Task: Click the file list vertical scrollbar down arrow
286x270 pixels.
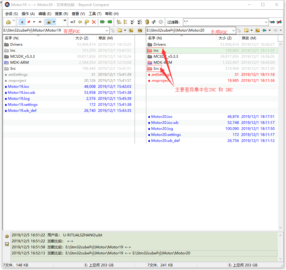Action: 281,228
